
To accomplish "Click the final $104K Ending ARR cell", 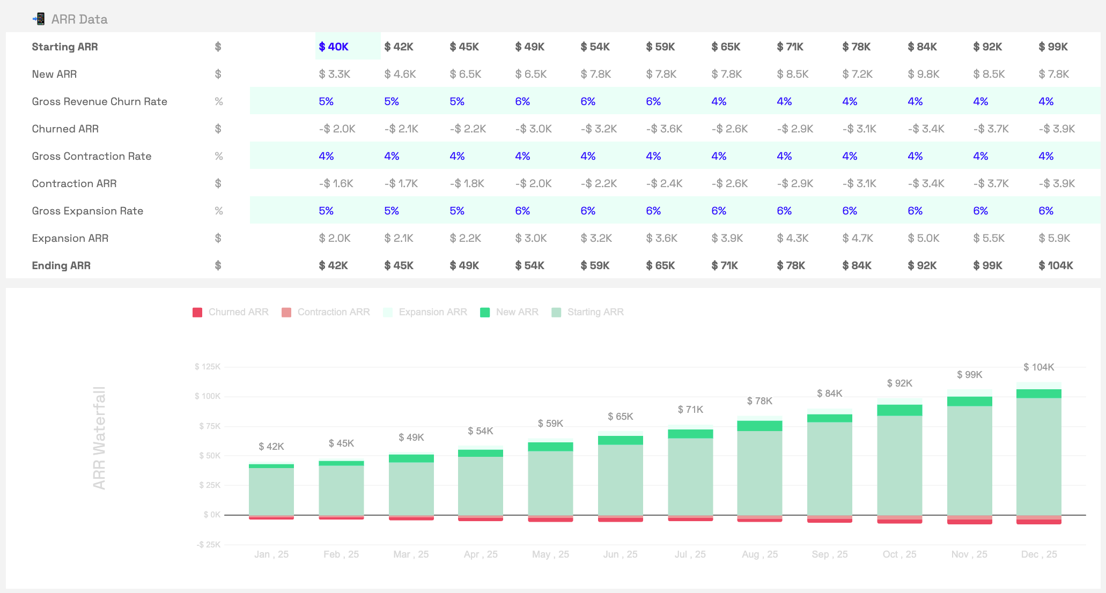I will pos(1056,265).
